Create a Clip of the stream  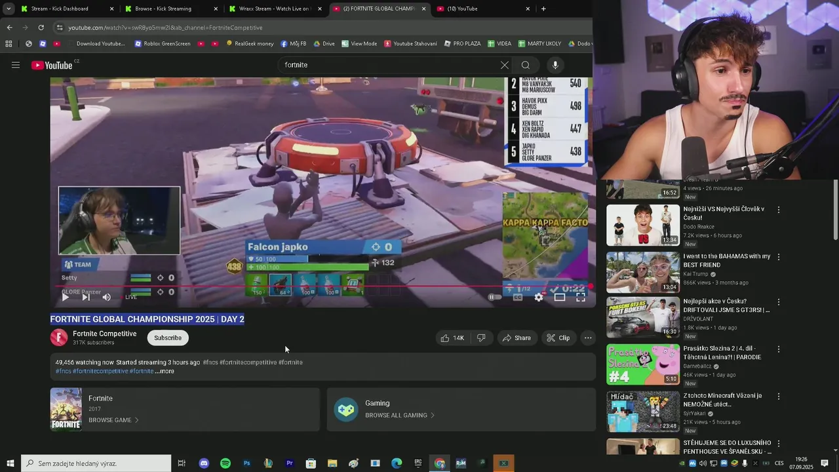(558, 338)
